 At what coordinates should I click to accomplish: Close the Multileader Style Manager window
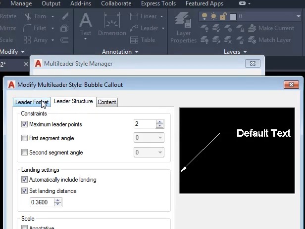coord(253,63)
